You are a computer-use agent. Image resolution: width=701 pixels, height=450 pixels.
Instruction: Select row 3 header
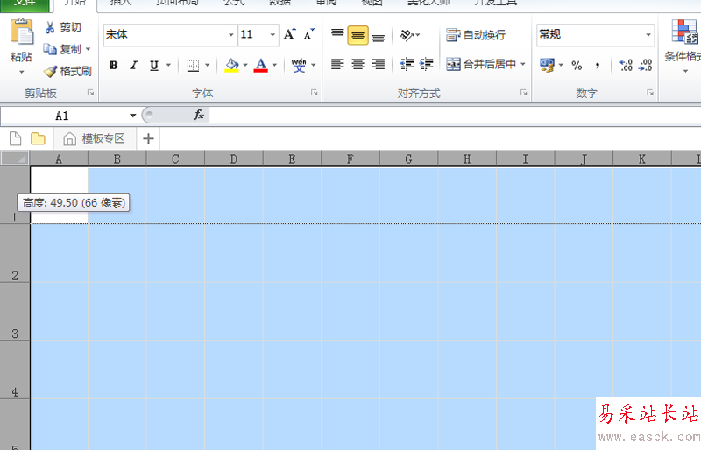coord(15,311)
